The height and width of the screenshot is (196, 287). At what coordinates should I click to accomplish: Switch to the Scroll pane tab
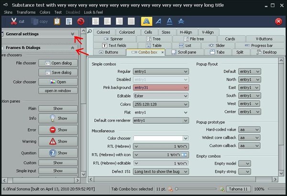click(x=185, y=52)
